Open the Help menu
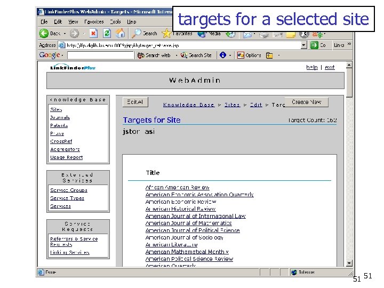 (x=132, y=22)
